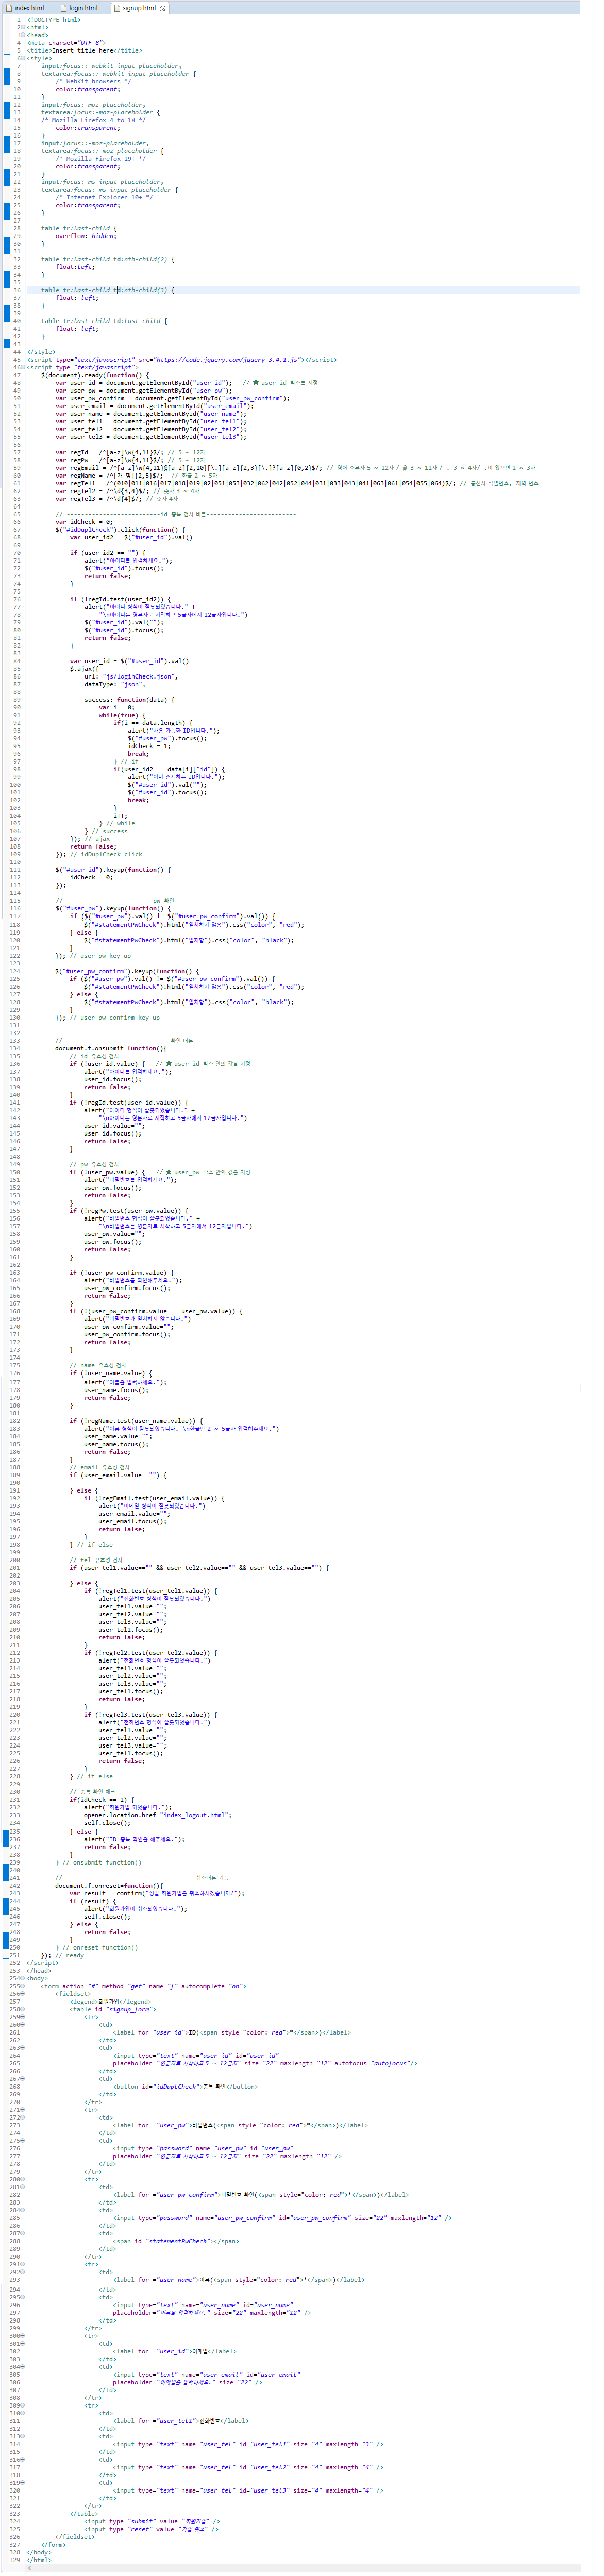Place cursor on the DOCTYPE html declaration
The image size is (604, 2576).
54,19
